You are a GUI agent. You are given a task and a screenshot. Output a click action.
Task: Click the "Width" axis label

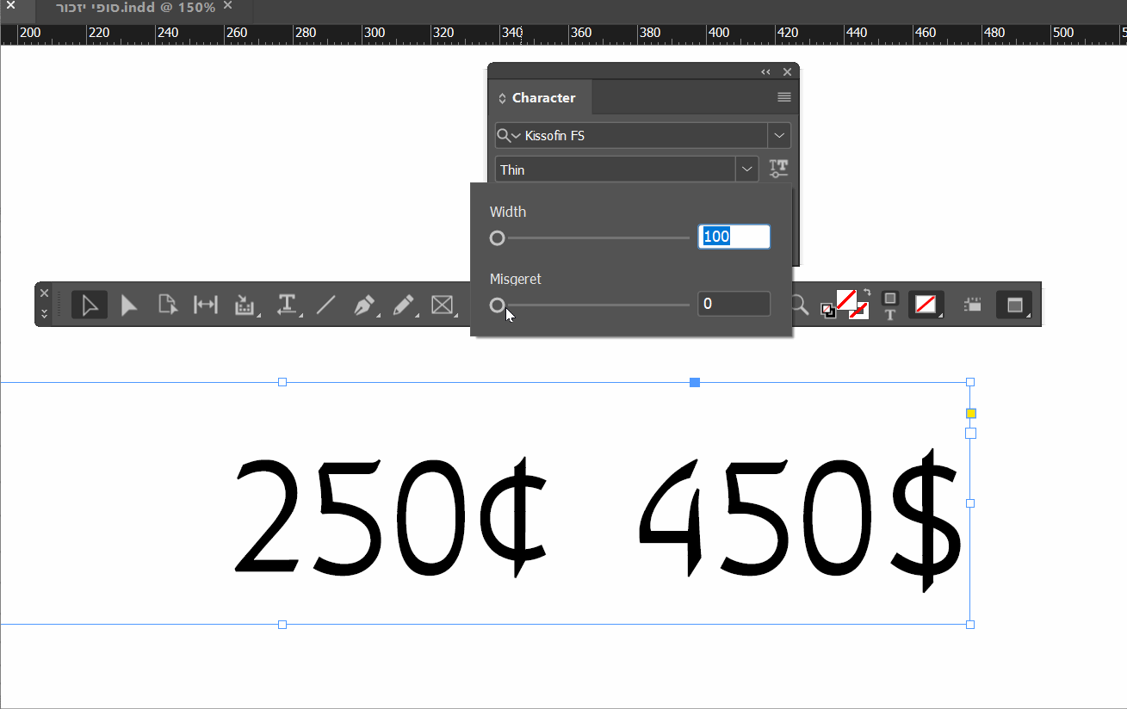(x=508, y=212)
